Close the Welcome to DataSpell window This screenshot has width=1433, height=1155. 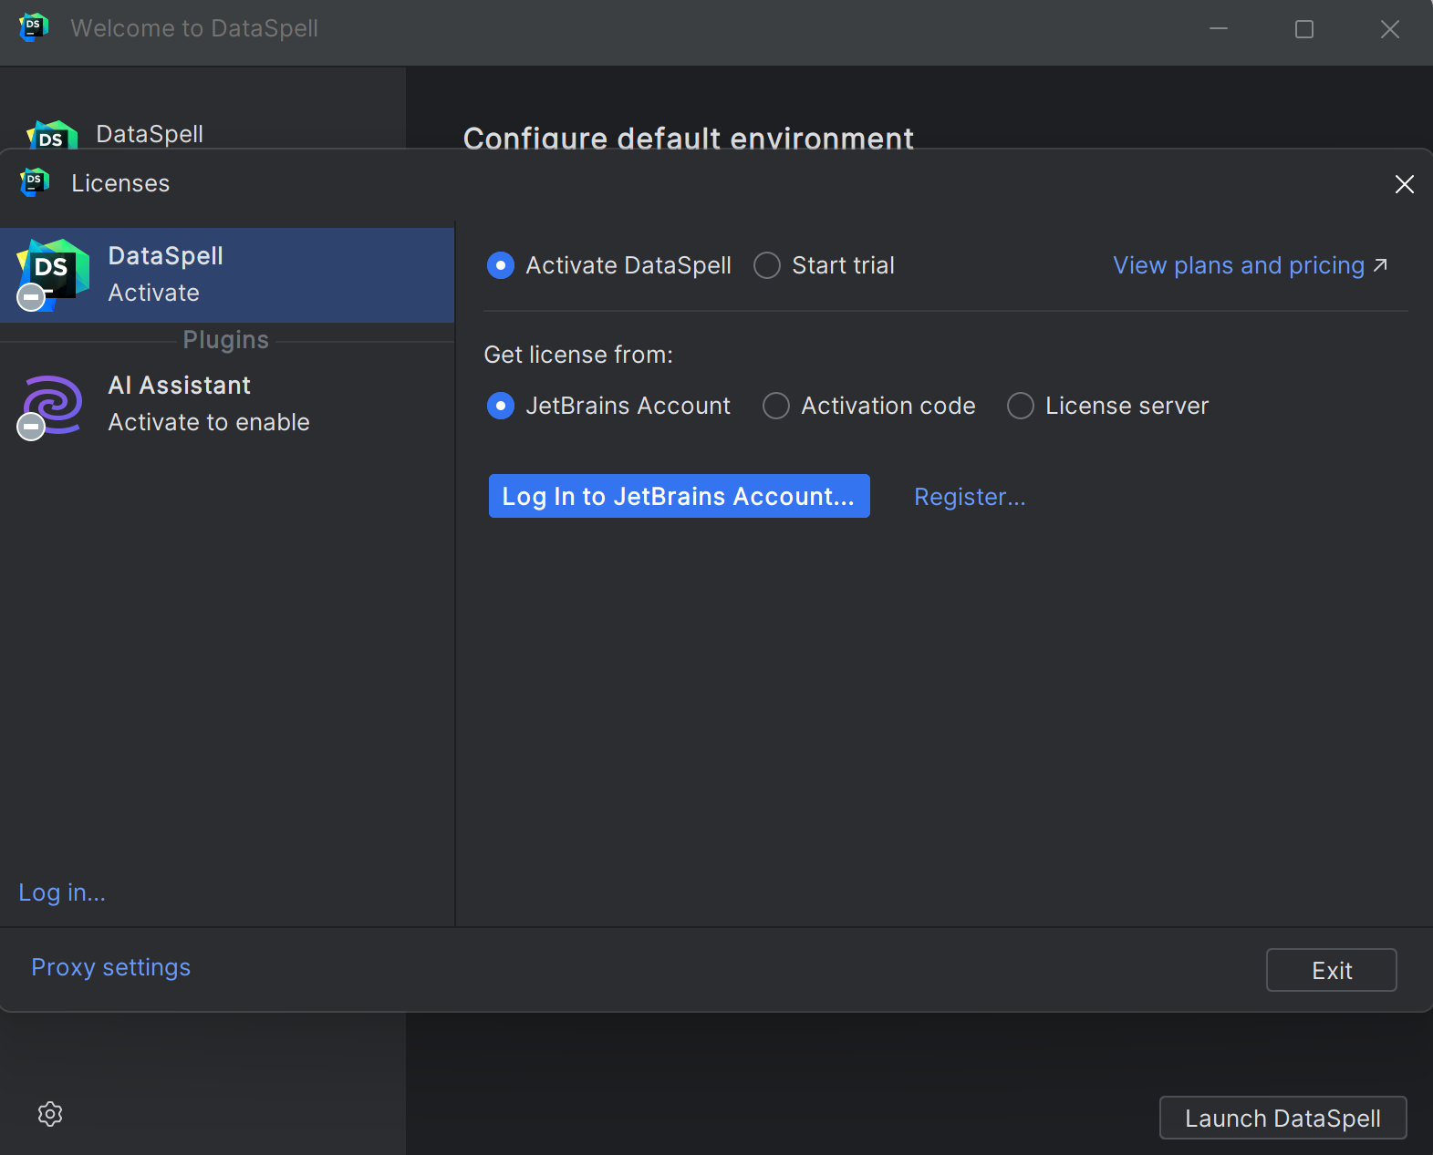[1390, 29]
